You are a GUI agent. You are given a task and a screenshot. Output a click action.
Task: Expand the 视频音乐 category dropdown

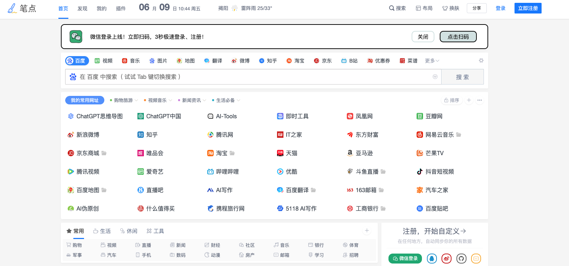pos(158,100)
